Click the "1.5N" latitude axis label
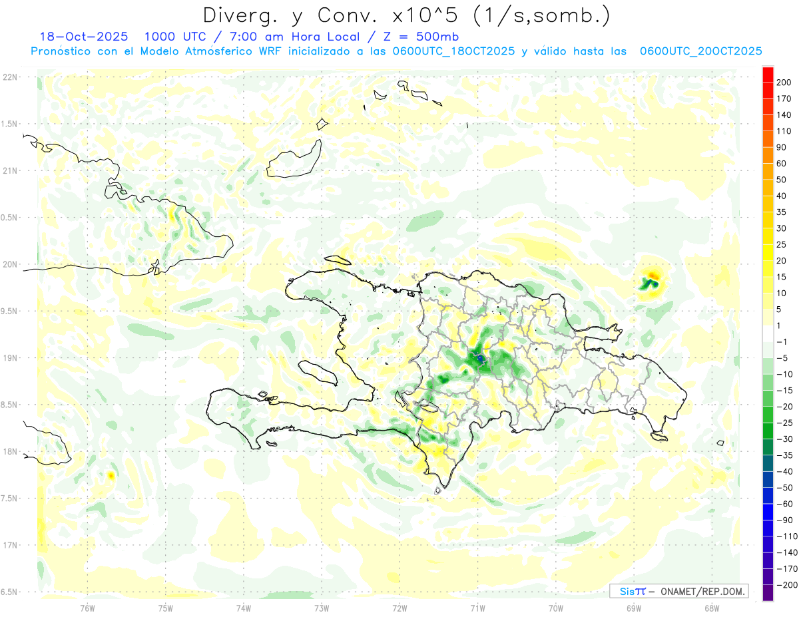Screen dimensions: 799x617 pyautogui.click(x=10, y=124)
